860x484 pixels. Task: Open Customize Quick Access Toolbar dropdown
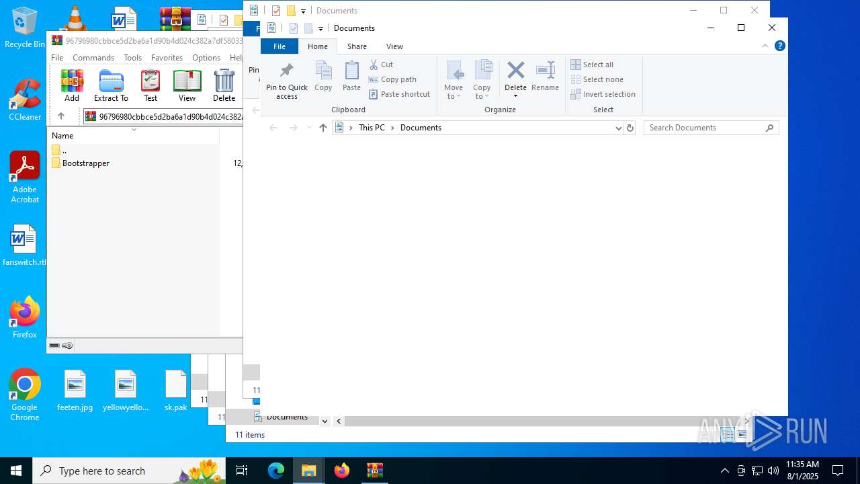tap(320, 28)
